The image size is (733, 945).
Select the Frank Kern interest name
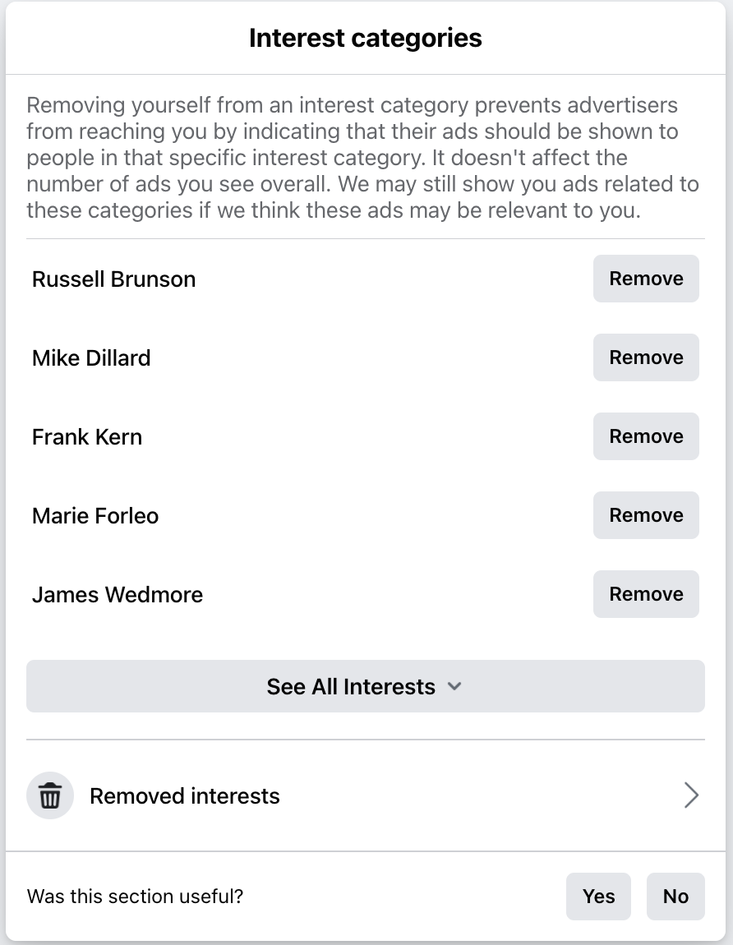[x=87, y=437]
